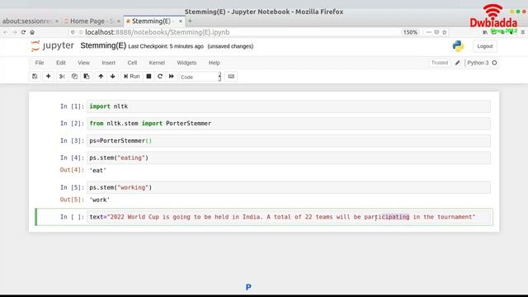
Task: Open the command palette keyboard icon
Action: pos(231,77)
